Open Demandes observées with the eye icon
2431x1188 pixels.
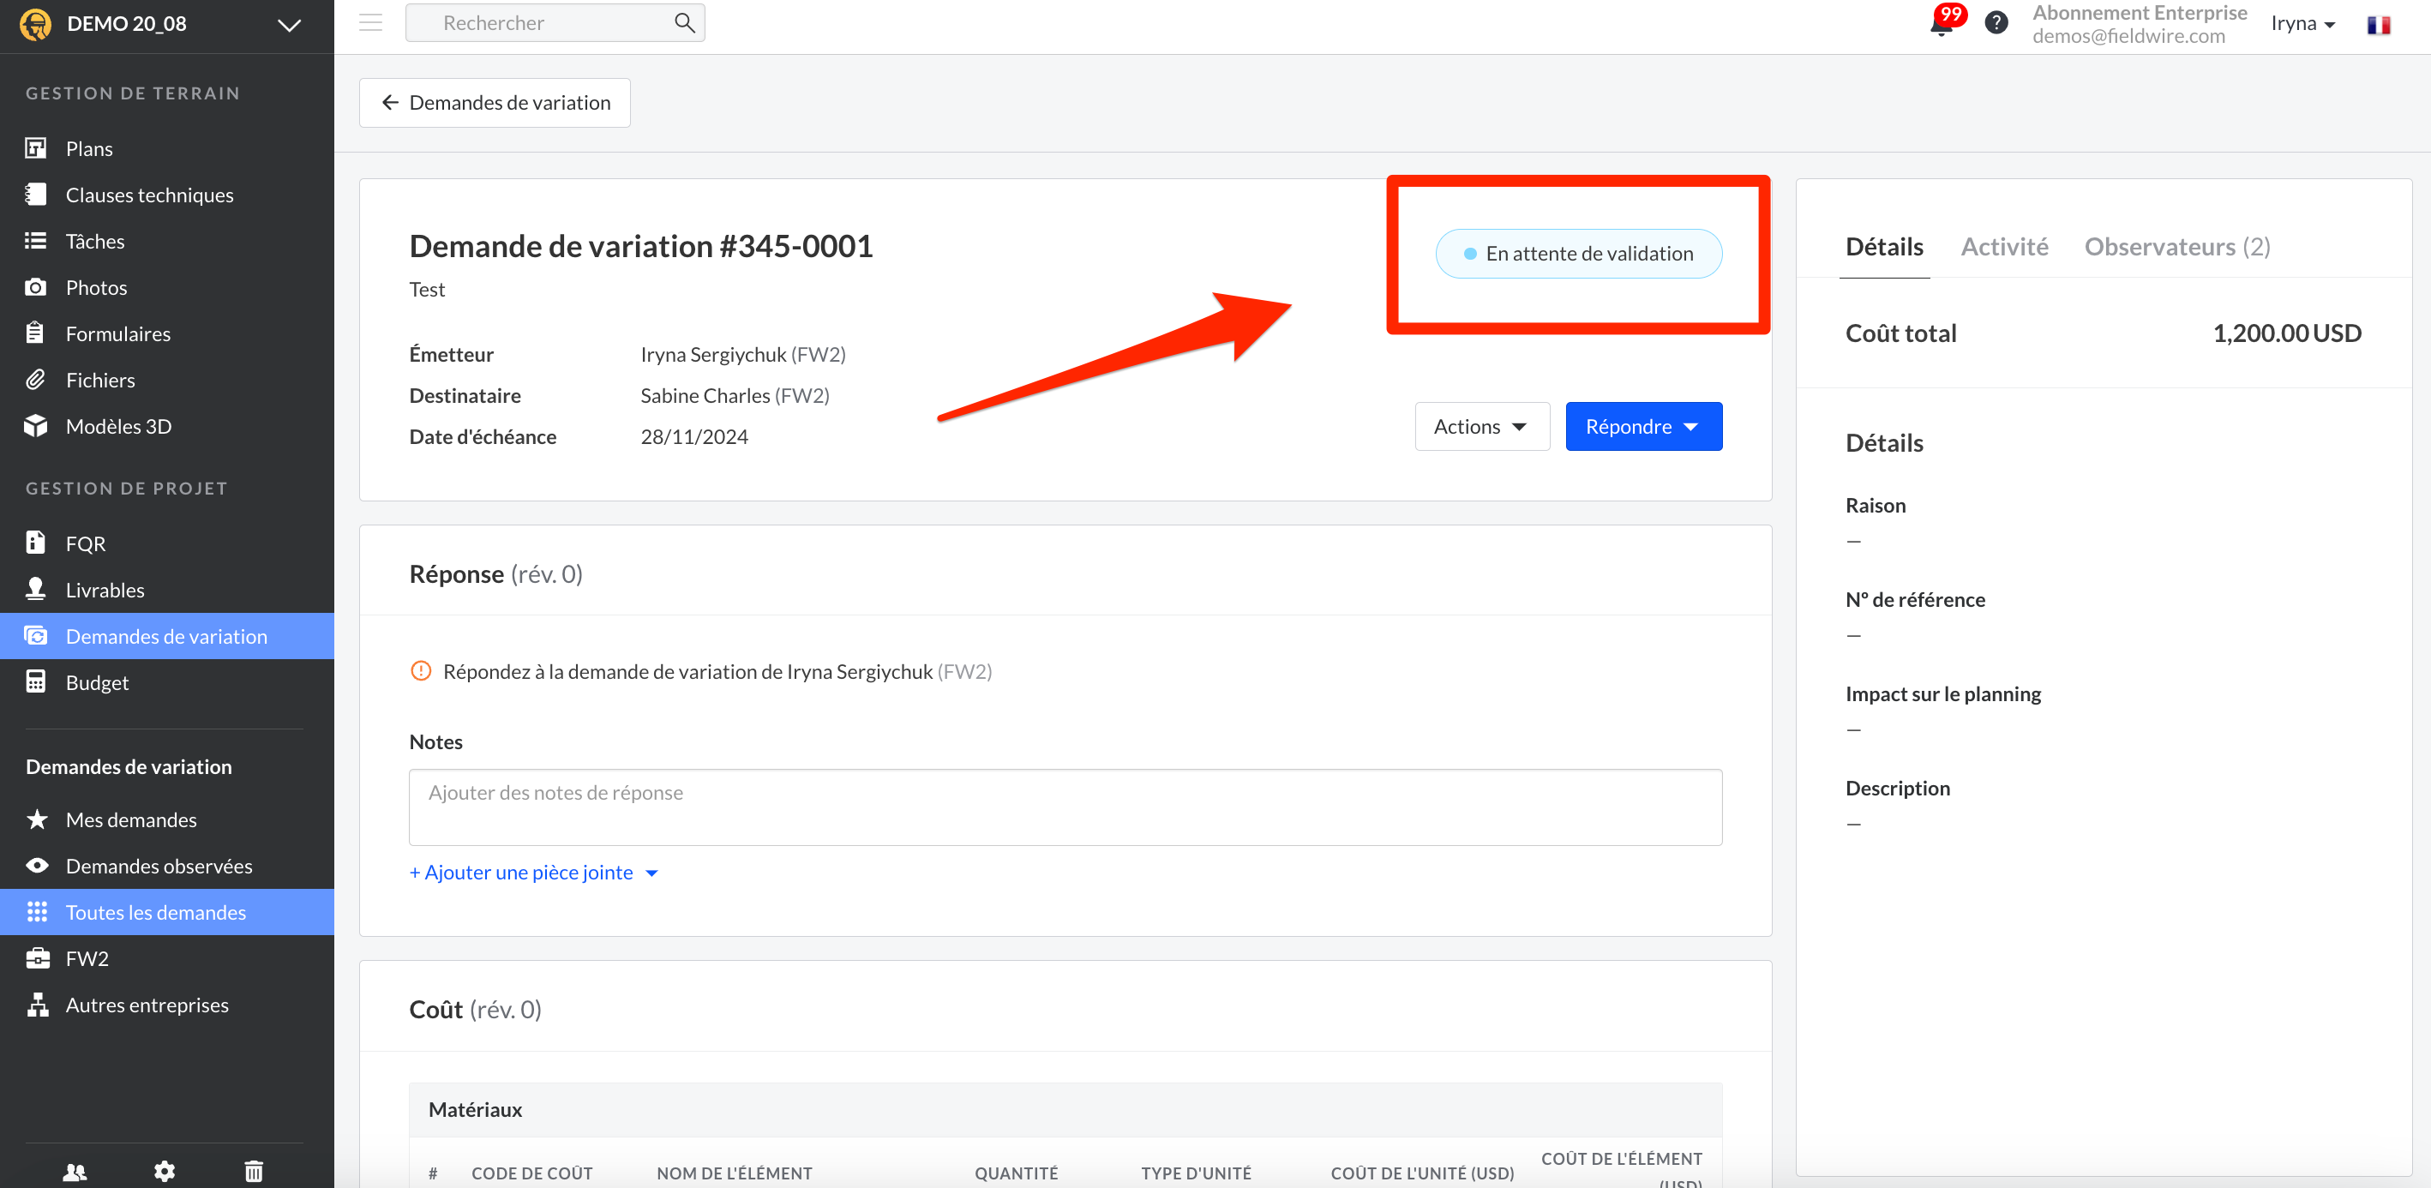click(159, 866)
